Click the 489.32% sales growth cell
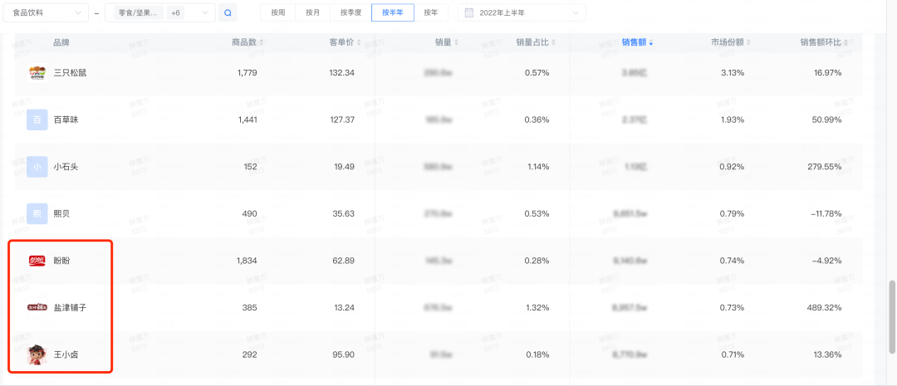The width and height of the screenshot is (897, 386). [824, 308]
